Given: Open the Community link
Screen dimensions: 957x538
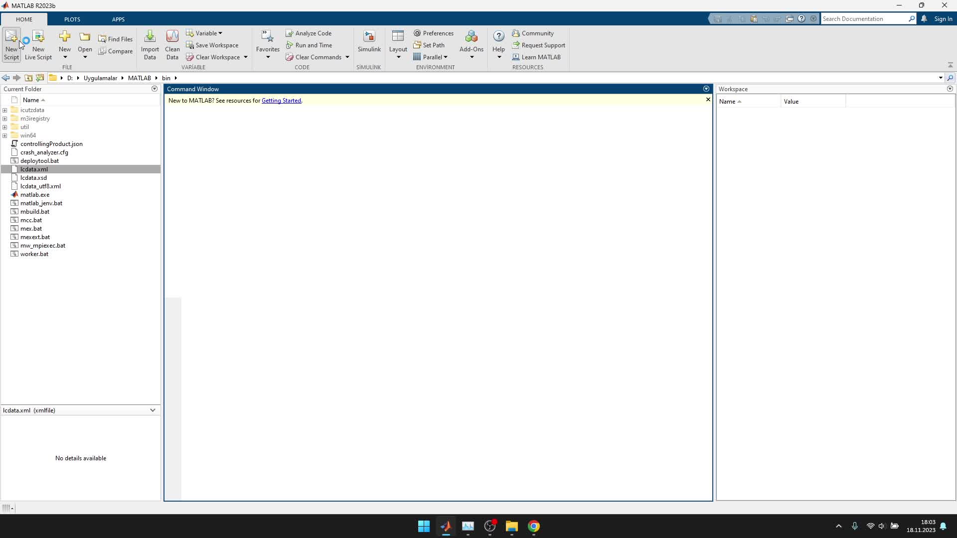Looking at the screenshot, I should pos(533,33).
